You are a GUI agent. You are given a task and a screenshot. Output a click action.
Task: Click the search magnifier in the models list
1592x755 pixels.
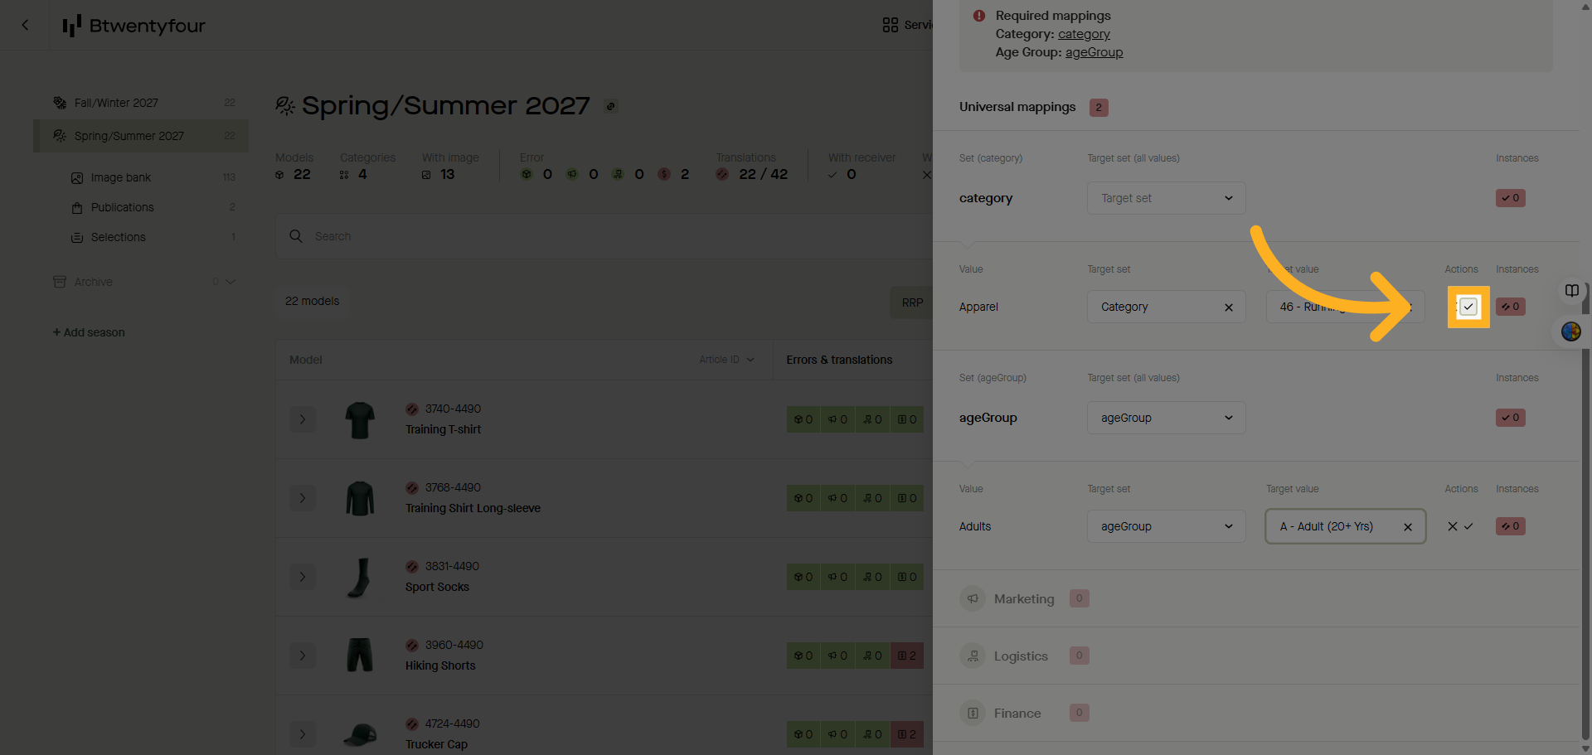pos(296,235)
